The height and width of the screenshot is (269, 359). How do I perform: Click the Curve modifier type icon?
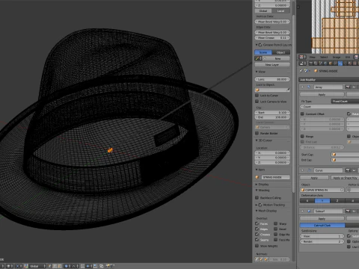[309, 170]
